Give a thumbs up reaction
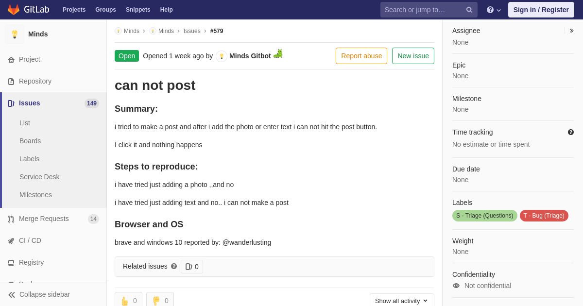This screenshot has width=583, height=306. pos(128,301)
